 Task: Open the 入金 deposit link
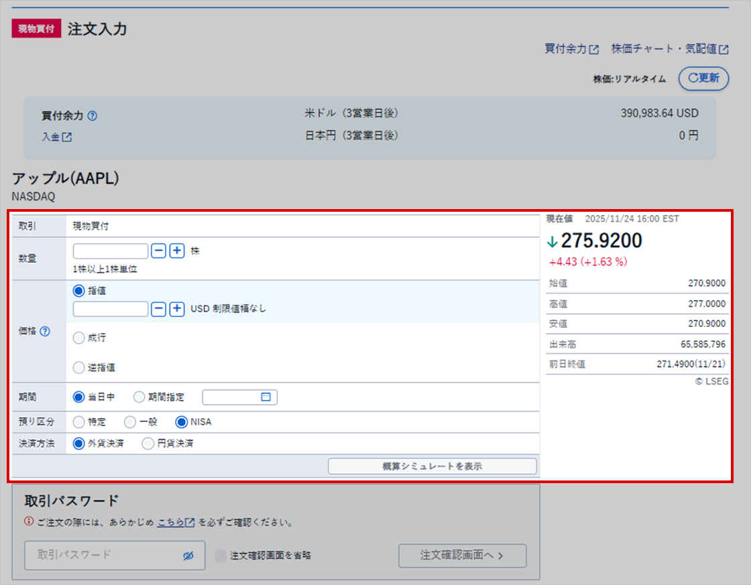point(57,137)
